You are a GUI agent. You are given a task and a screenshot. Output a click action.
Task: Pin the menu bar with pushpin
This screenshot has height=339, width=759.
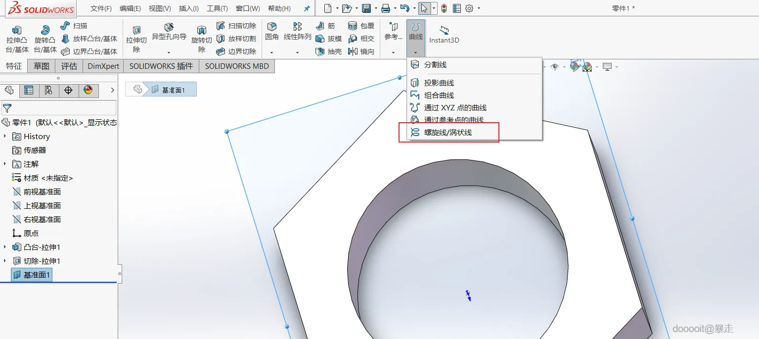pos(307,9)
